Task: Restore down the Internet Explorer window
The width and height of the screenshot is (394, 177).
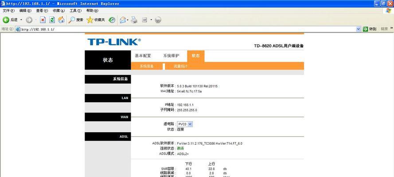Action: (x=384, y=4)
